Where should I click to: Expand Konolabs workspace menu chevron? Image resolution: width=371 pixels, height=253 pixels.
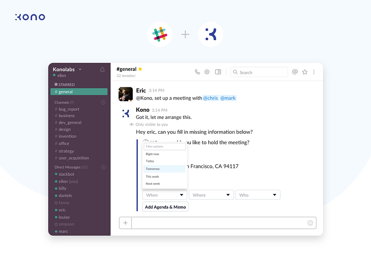[x=80, y=70]
